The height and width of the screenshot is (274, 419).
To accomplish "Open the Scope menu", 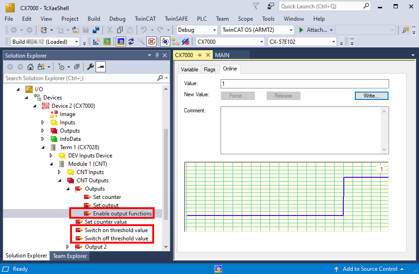I will tap(245, 19).
